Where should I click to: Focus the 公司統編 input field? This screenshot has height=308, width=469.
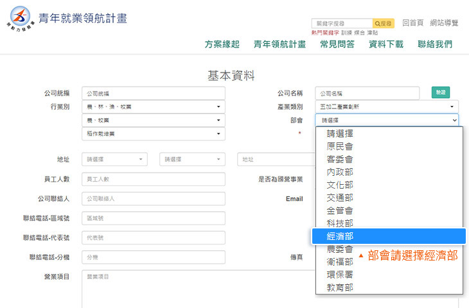(x=154, y=93)
